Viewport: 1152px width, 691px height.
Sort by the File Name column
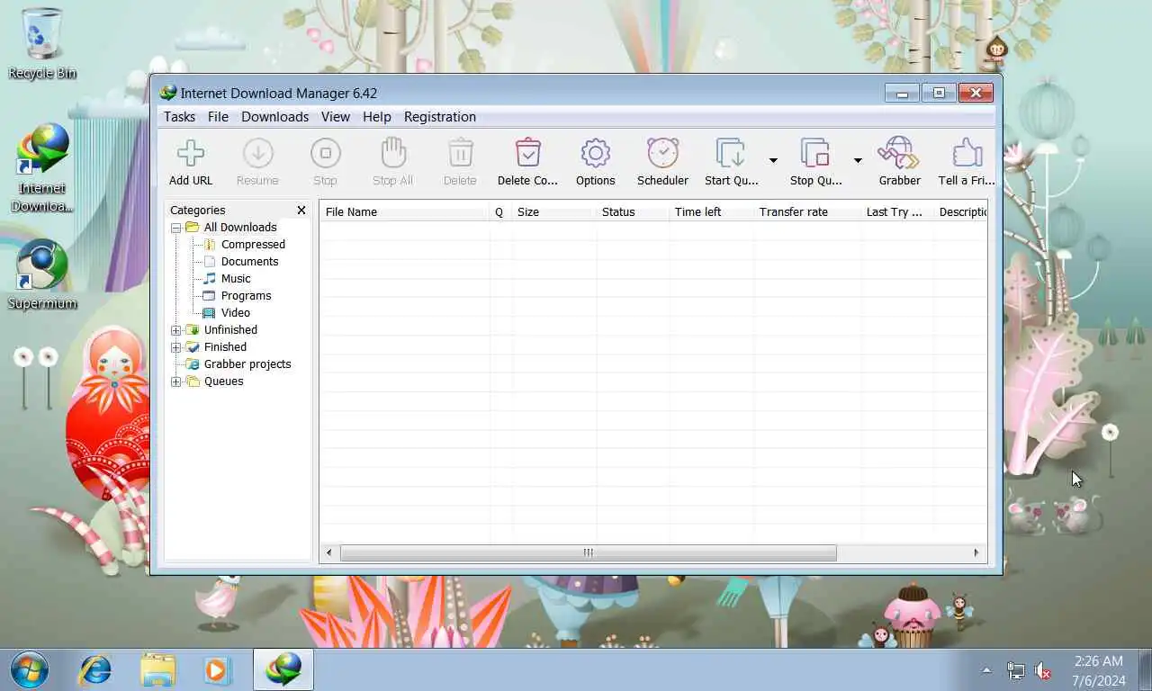405,212
